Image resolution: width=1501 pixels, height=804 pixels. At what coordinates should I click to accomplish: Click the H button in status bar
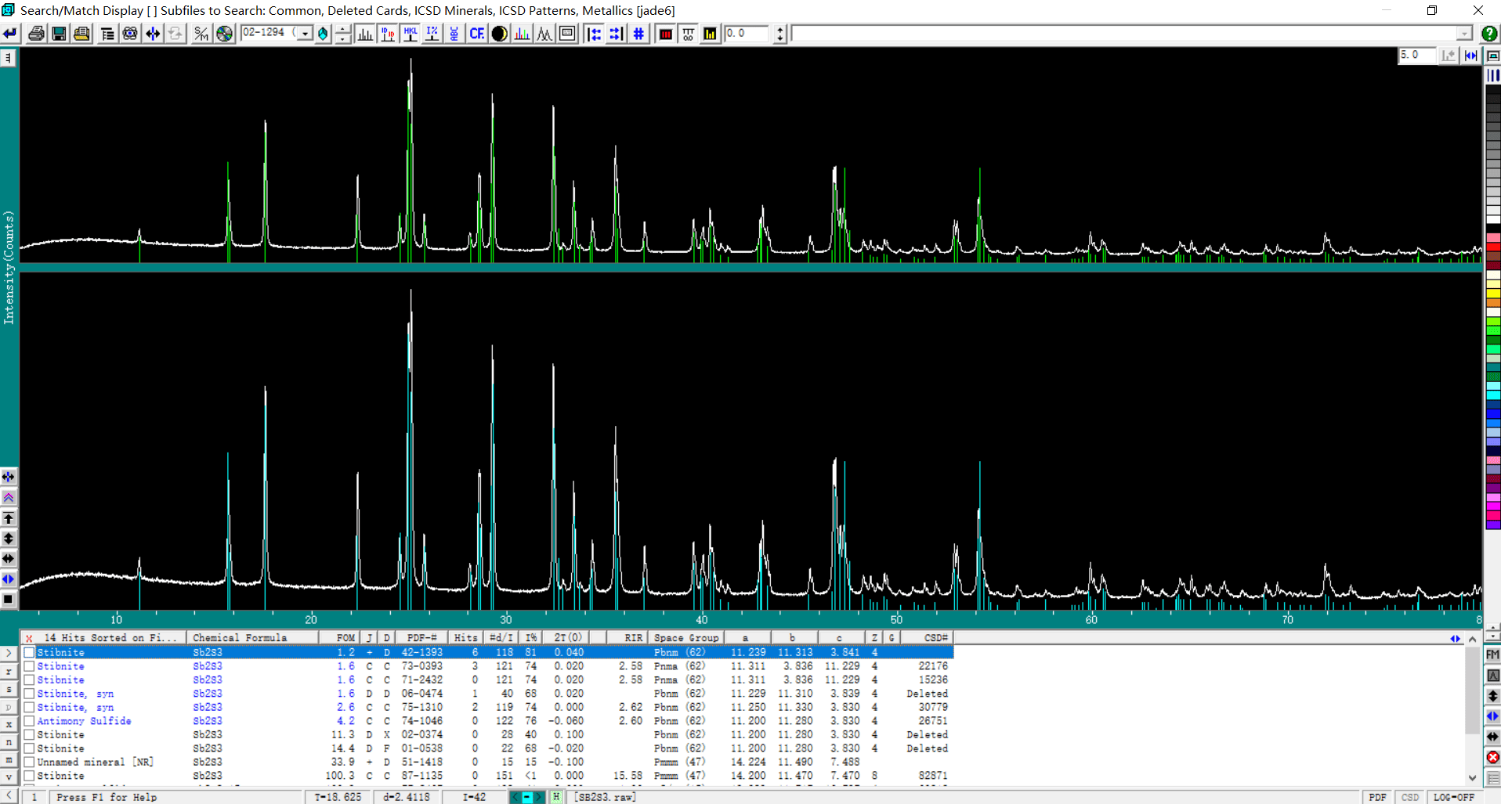[x=555, y=797]
